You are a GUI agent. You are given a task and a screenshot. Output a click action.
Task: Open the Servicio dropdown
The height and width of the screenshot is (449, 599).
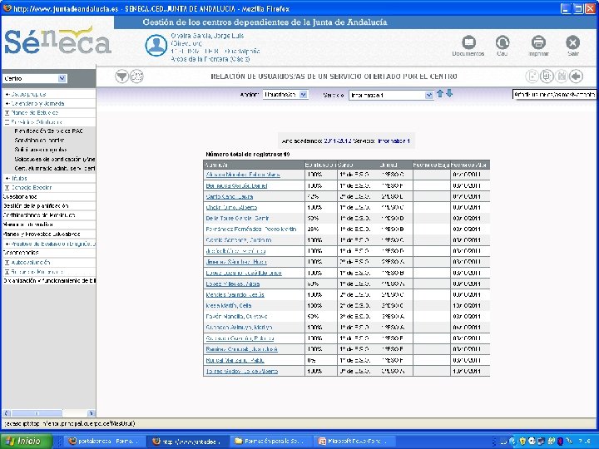pyautogui.click(x=391, y=95)
